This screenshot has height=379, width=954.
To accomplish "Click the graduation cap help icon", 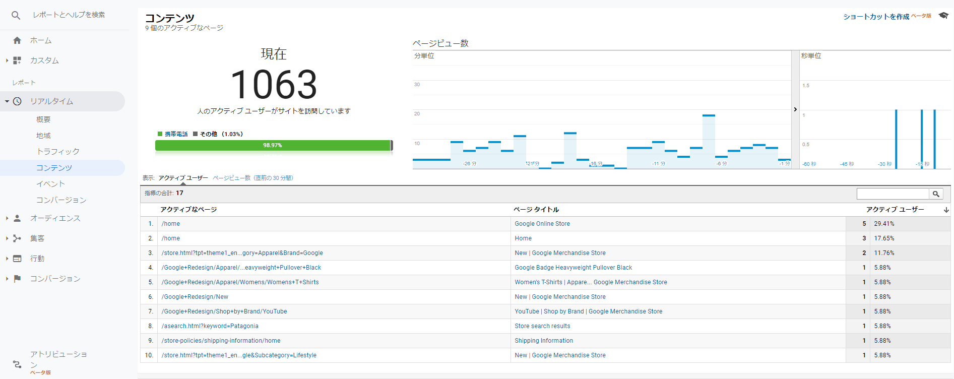I will tap(943, 16).
